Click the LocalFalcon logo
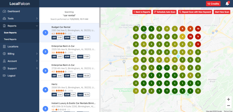Viewport: 233px width, 112px height. (x=20, y=4)
